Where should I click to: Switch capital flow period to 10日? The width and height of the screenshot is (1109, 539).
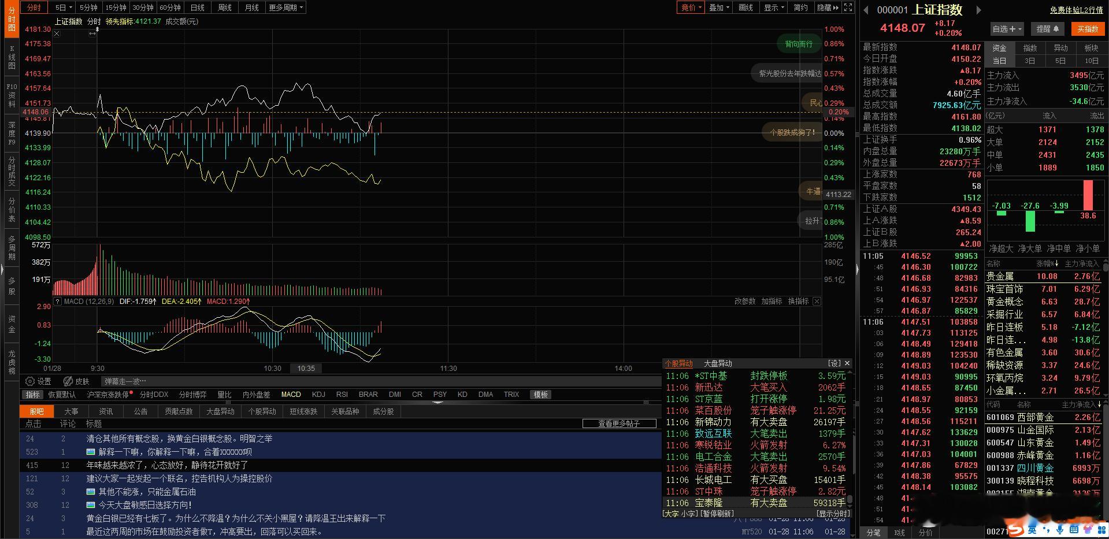click(1092, 61)
